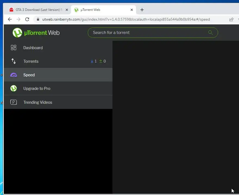Close the µTorrent Web tab

tap(132, 10)
